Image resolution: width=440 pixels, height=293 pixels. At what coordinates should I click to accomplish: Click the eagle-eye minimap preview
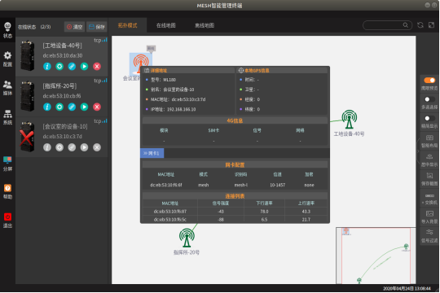click(x=376, y=256)
